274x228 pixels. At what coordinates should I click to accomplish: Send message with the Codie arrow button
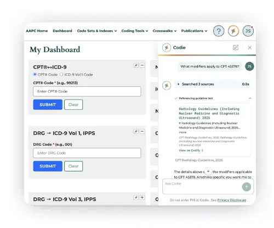tap(247, 187)
